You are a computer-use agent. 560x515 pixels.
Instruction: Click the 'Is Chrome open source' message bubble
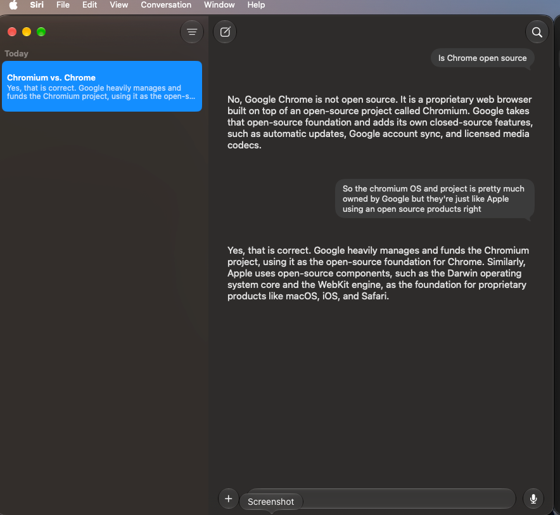(x=482, y=58)
